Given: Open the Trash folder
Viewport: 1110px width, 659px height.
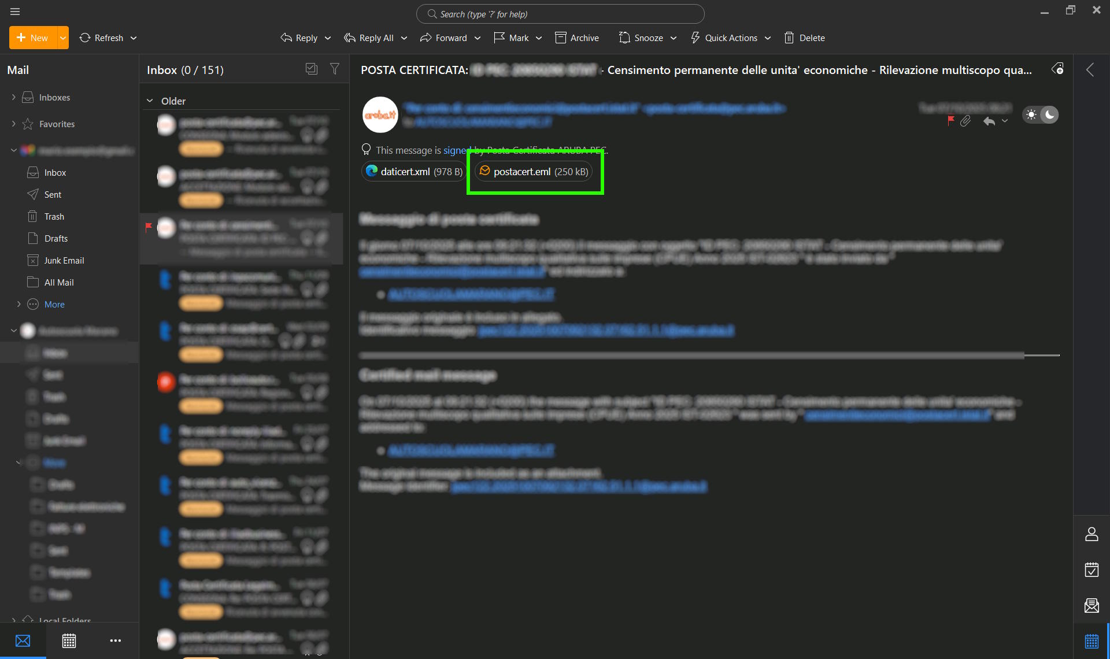Looking at the screenshot, I should 54,216.
